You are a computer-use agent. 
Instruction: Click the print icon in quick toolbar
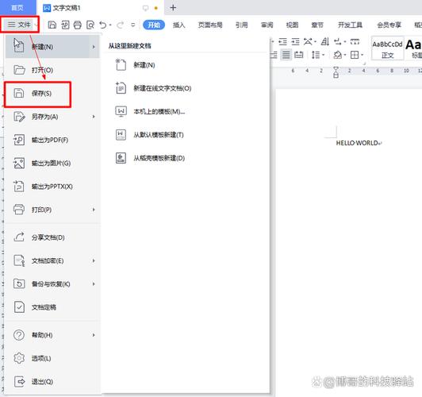click(78, 25)
